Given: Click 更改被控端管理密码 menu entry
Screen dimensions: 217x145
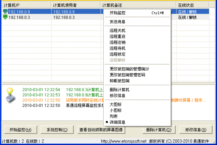Looking at the screenshot, I should click(137, 75).
